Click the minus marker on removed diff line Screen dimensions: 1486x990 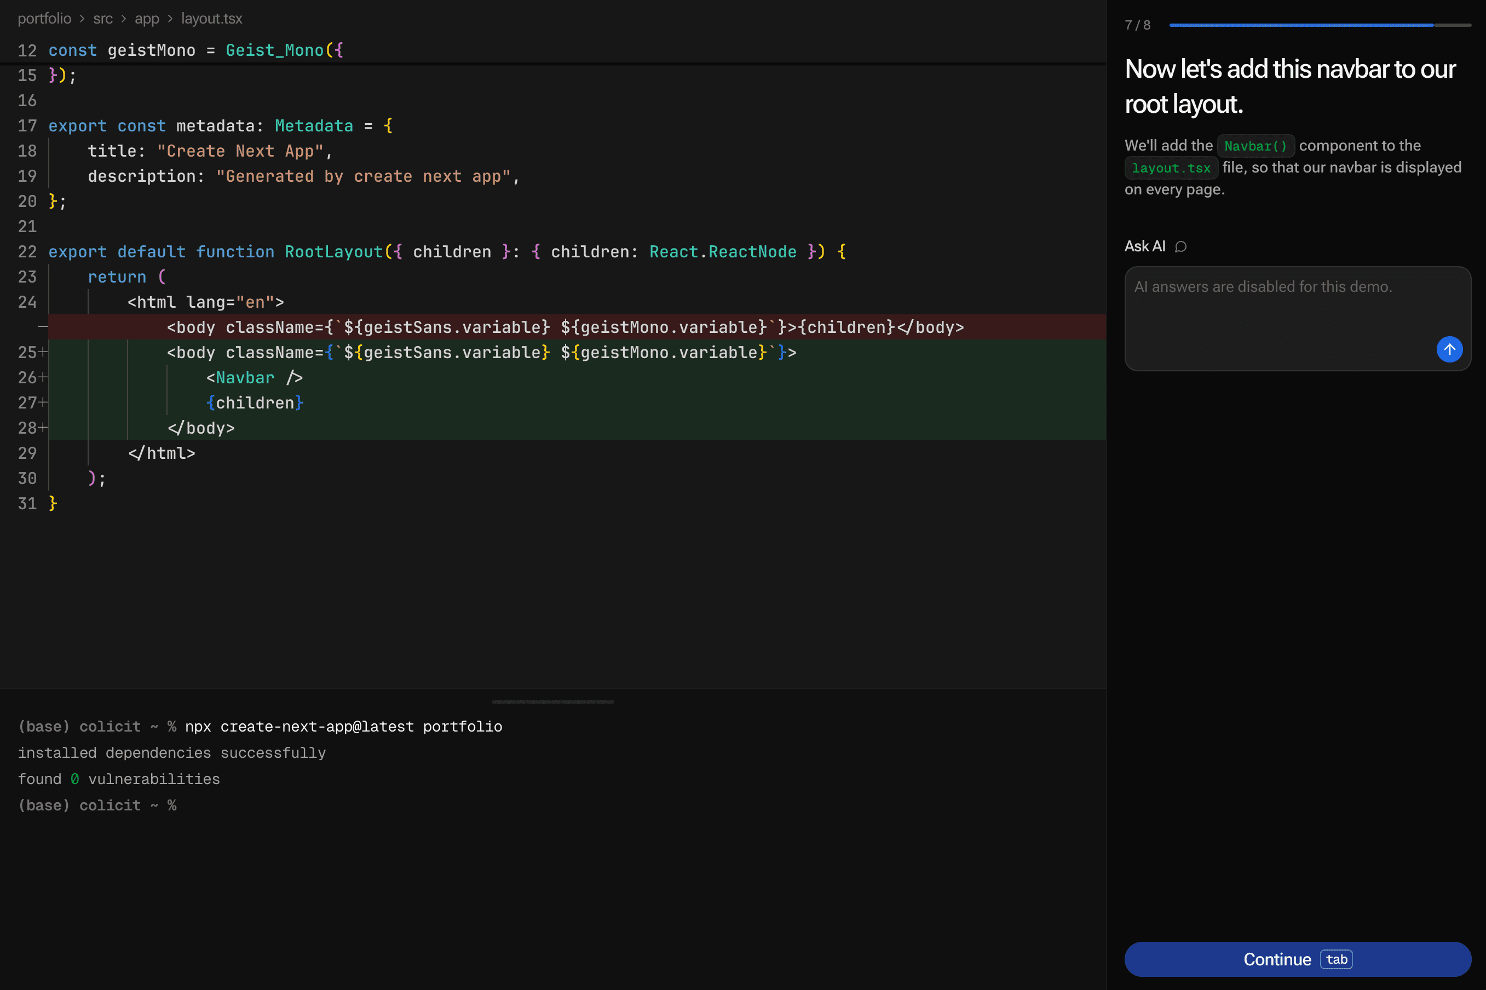(x=43, y=327)
